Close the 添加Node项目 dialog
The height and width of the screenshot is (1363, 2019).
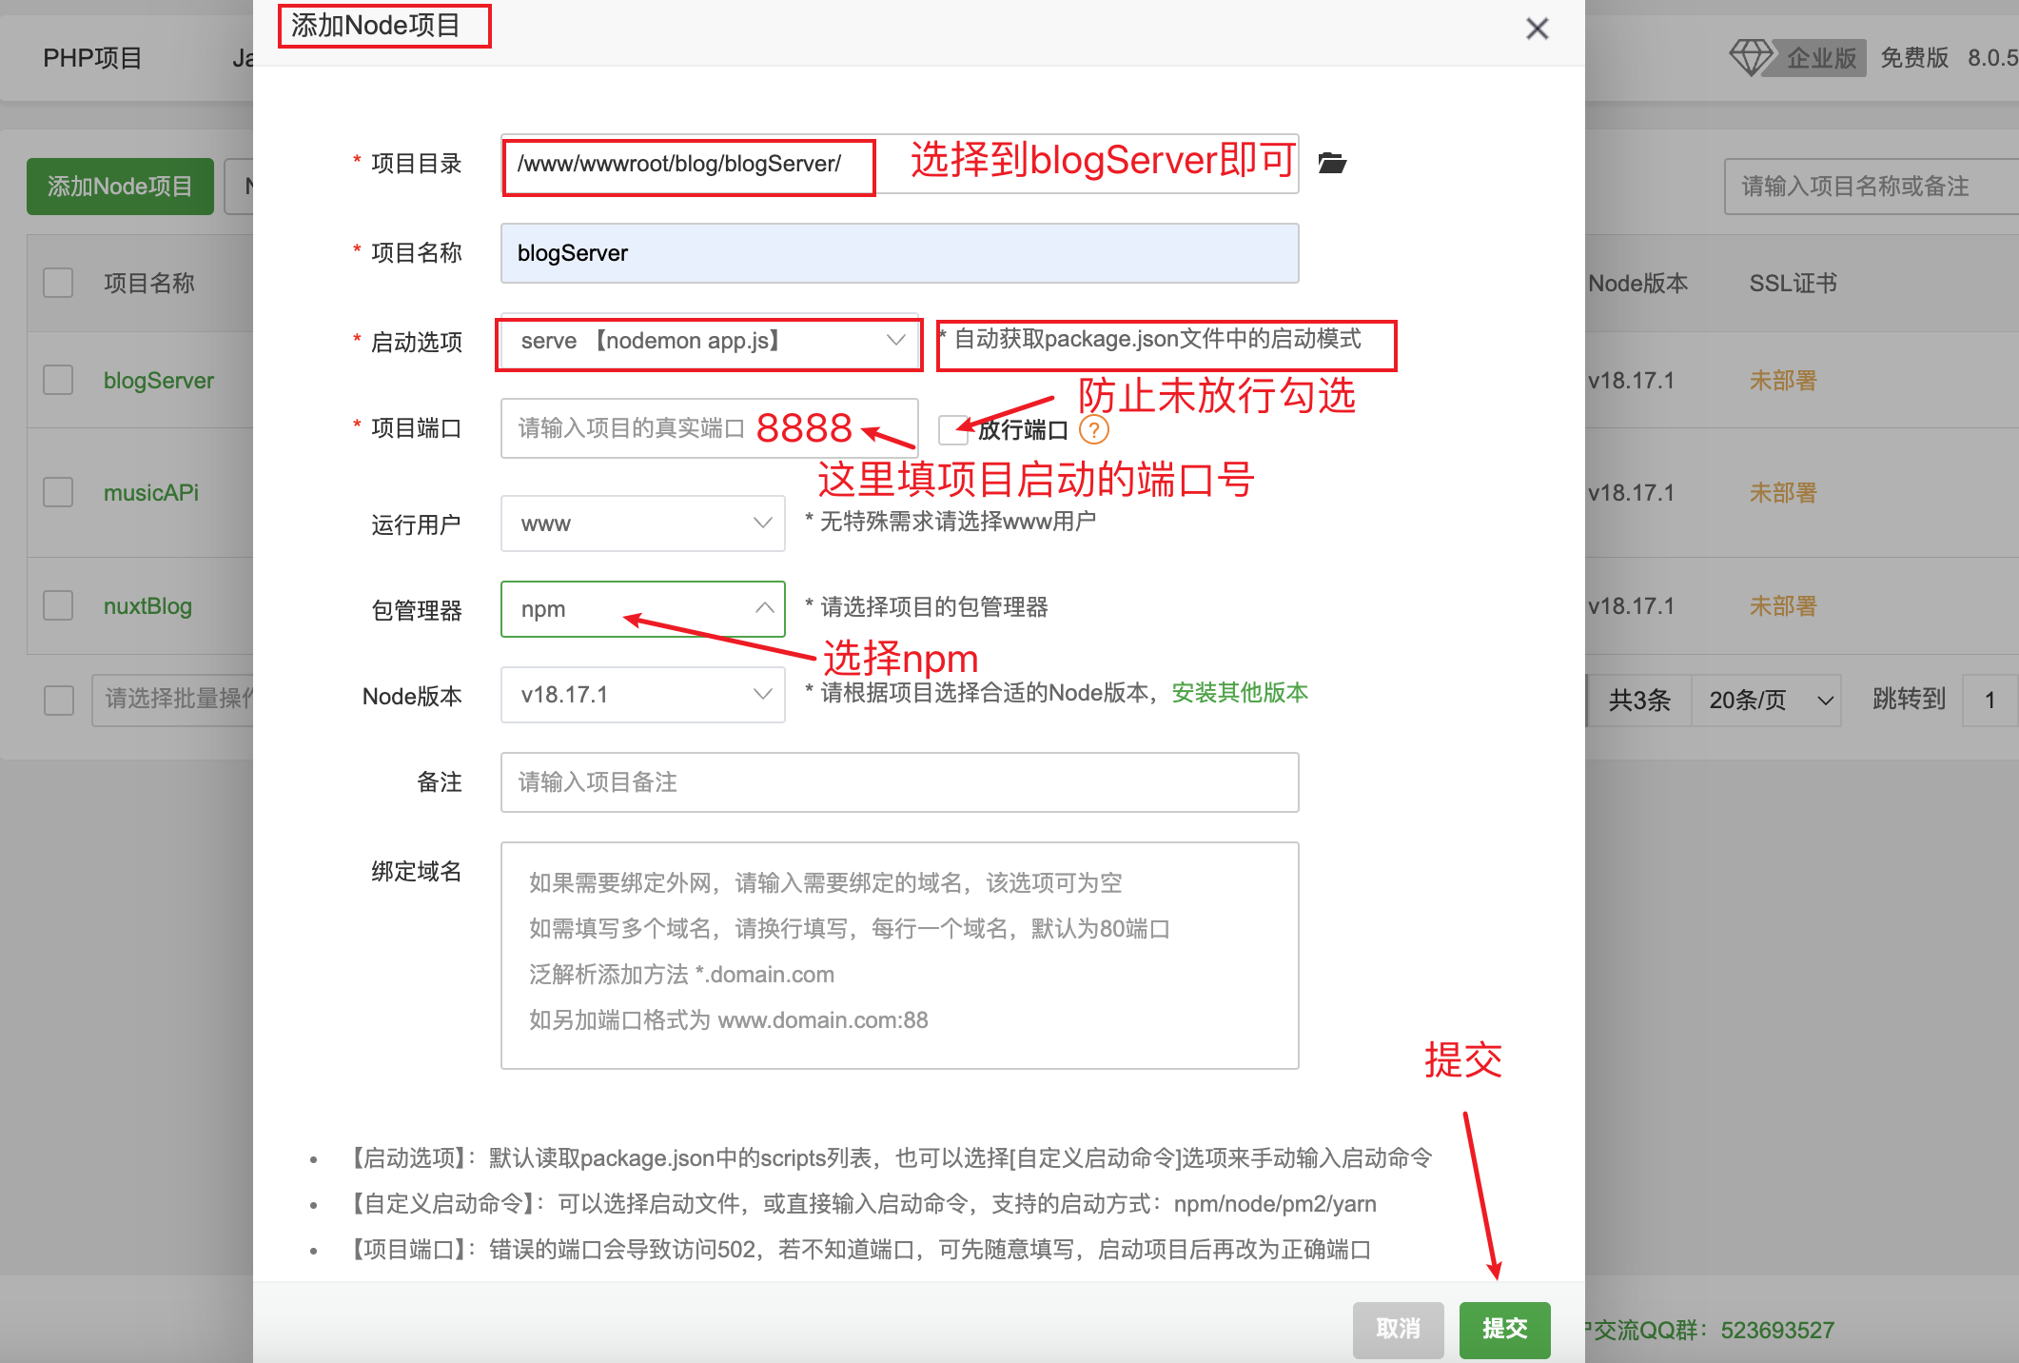1537,29
